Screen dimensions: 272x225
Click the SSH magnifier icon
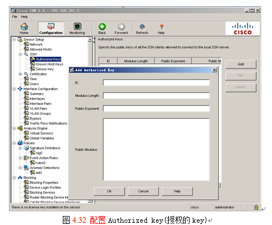tap(26, 54)
